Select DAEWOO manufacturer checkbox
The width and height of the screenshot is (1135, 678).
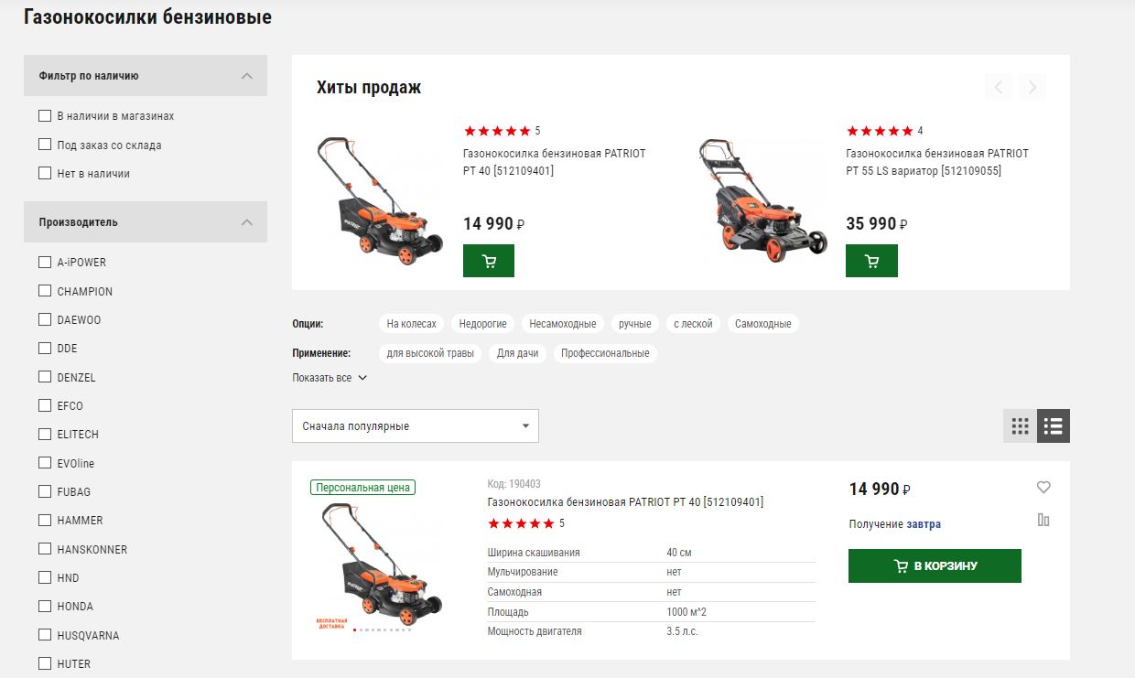[45, 320]
